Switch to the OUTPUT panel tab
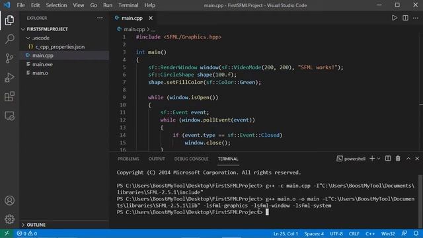This screenshot has height=238, width=423. click(x=157, y=159)
